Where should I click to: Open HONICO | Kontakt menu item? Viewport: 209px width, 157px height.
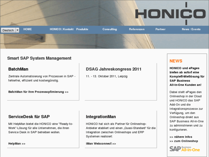pos(62,29)
